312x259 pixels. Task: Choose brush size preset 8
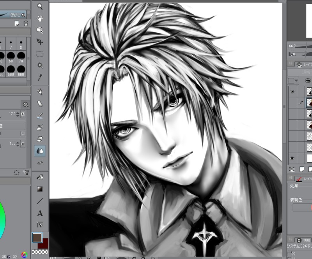click(x=21, y=44)
